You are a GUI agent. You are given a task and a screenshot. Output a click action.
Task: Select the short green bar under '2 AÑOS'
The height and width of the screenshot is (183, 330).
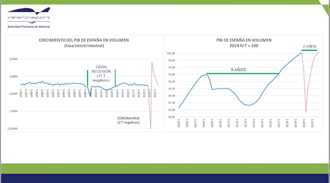pyautogui.click(x=309, y=50)
